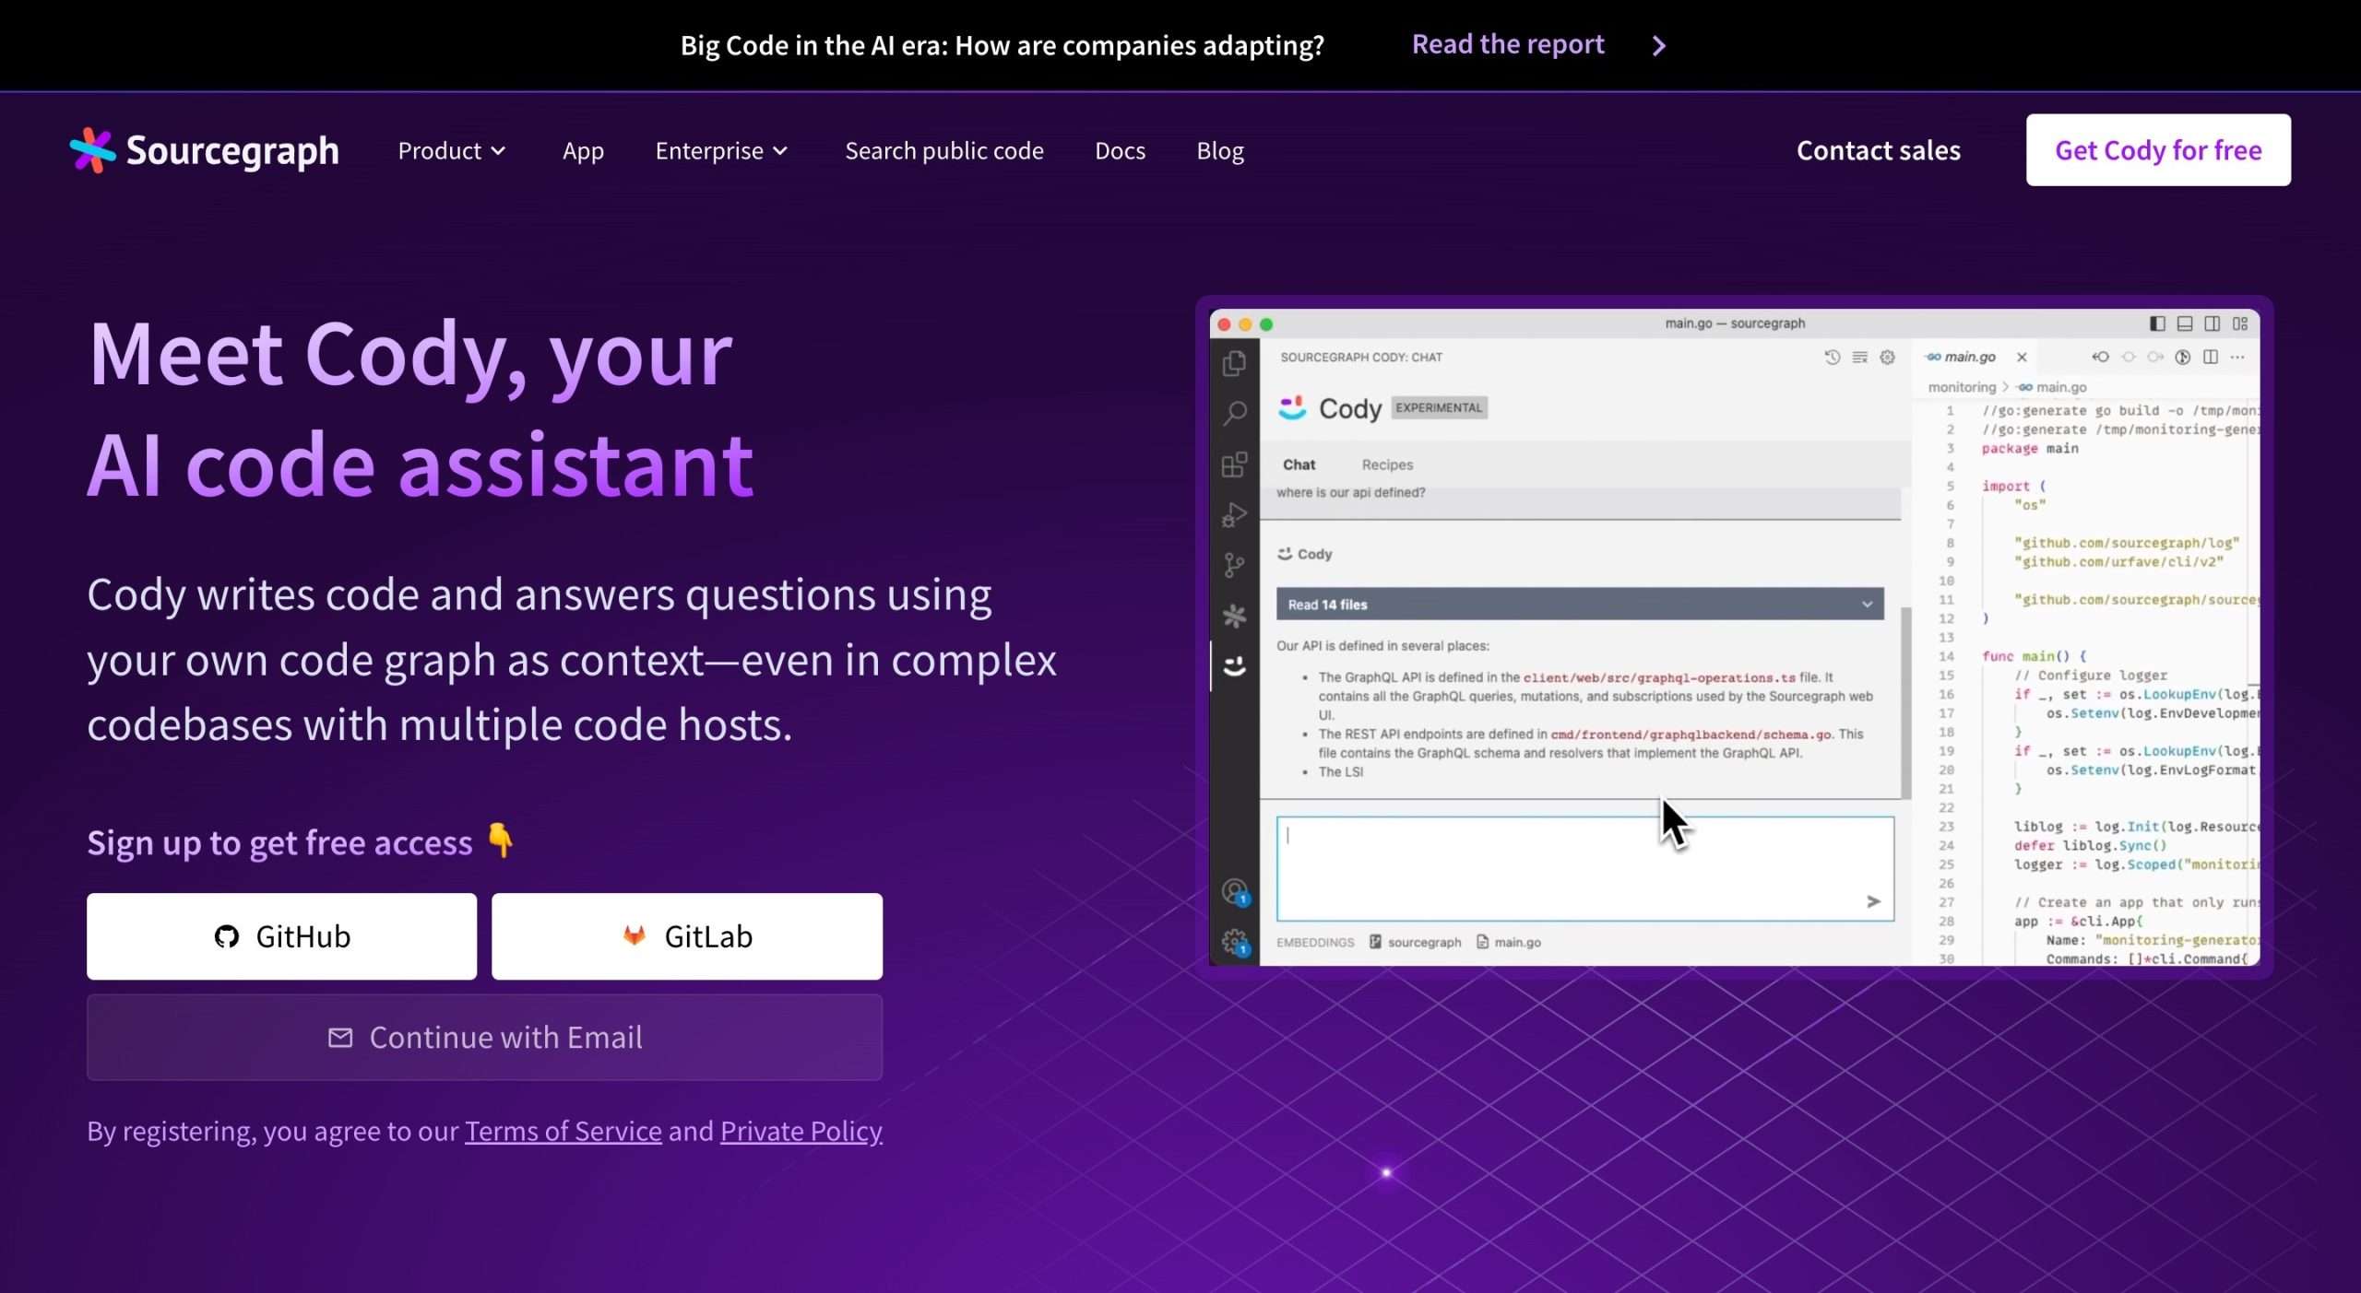Click the main.go — sourcegraph window title

(1735, 323)
